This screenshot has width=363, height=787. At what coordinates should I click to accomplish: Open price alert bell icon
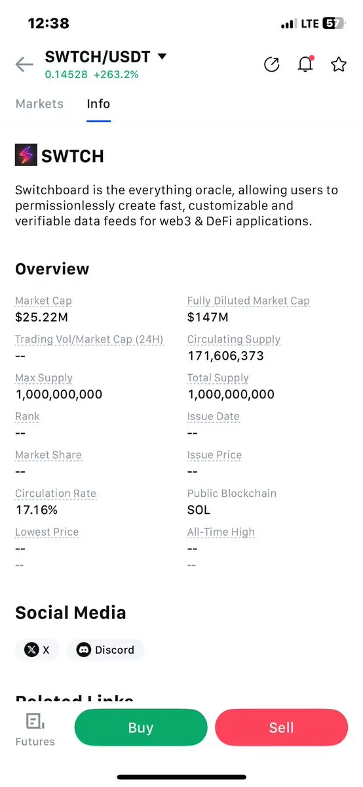point(305,64)
